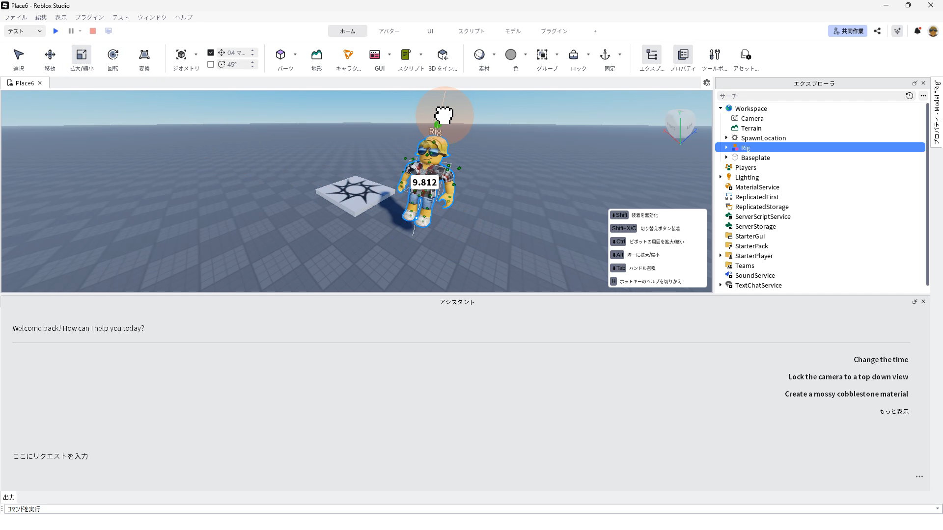Open the テスト mode dropdown
Viewport: 943px width, 530px height.
click(25, 31)
